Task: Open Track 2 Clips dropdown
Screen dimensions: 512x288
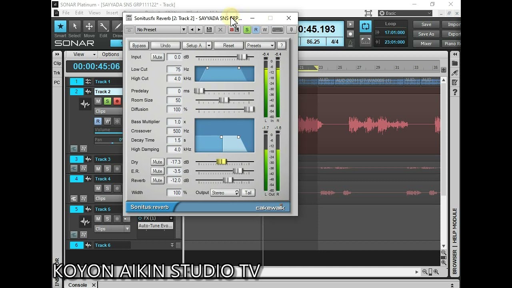Action: [109, 111]
